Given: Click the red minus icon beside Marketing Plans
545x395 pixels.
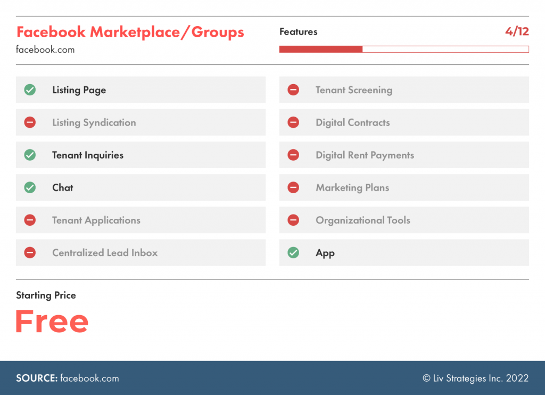Looking at the screenshot, I should 293,187.
